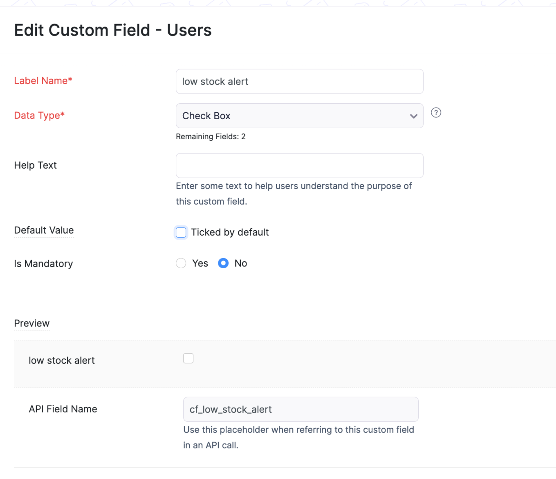Select the "No" radio for Is Mandatory
Viewport: 556px width, 479px height.
pyautogui.click(x=223, y=263)
